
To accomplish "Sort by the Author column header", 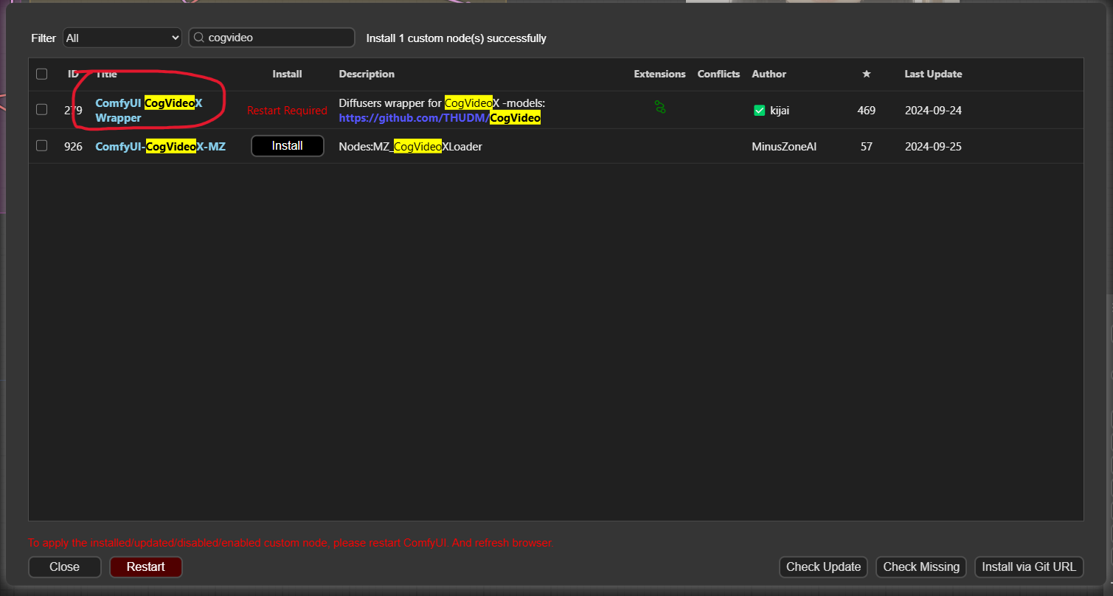I will (x=769, y=74).
